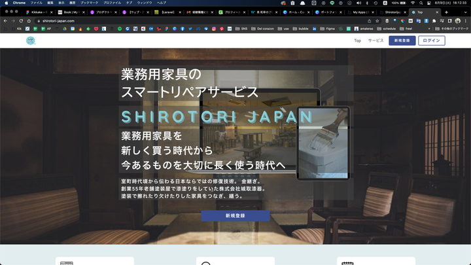This screenshot has width=471, height=265.
Task: Open Spotlight search in the macOS menu bar
Action: coord(421,3)
